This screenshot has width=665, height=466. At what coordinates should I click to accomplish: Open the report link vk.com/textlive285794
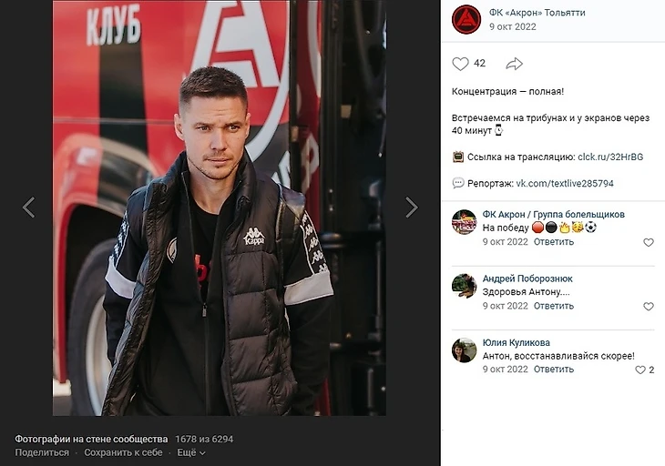[565, 184]
